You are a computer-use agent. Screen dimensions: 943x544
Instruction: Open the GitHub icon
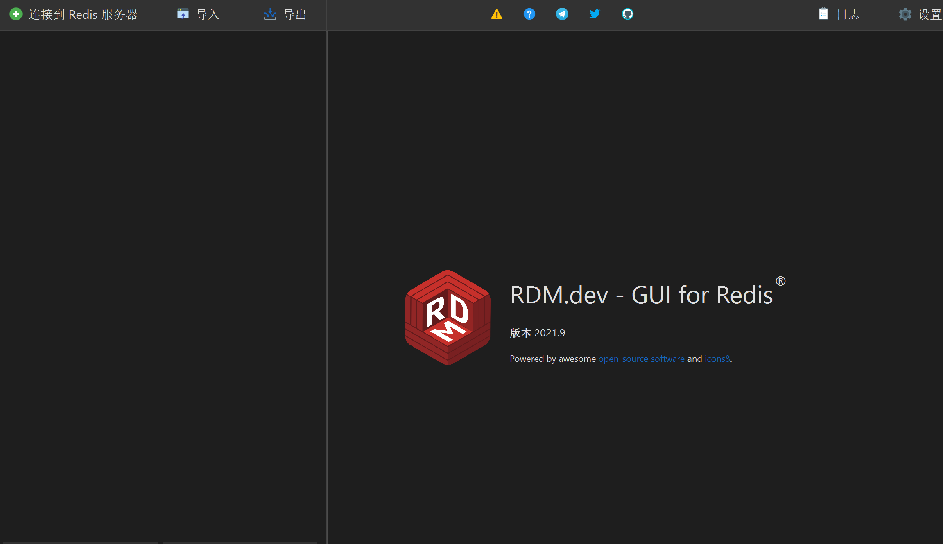tap(628, 14)
